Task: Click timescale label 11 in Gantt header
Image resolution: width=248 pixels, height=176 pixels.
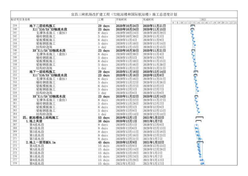Action: point(185,22)
